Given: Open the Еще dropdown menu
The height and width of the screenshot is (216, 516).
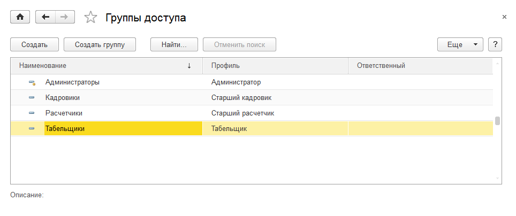Looking at the screenshot, I should coord(460,44).
